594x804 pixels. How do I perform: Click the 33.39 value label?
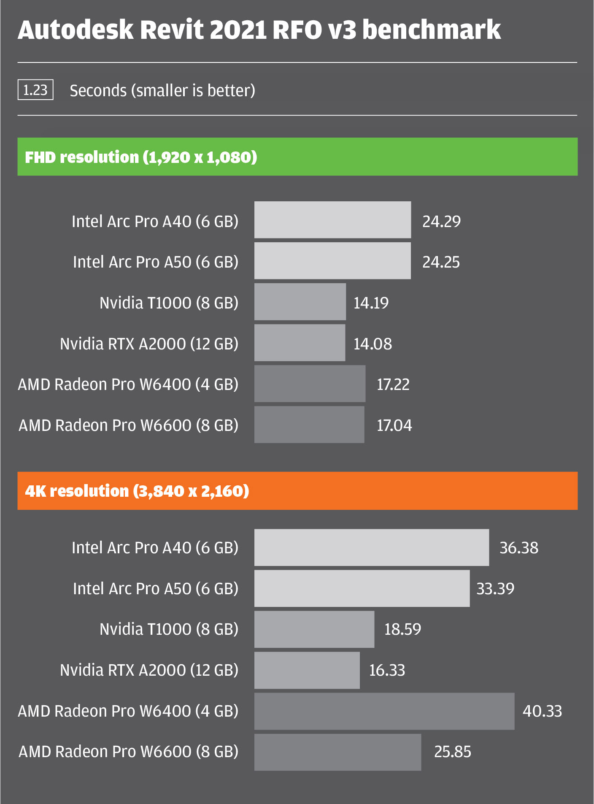495,589
